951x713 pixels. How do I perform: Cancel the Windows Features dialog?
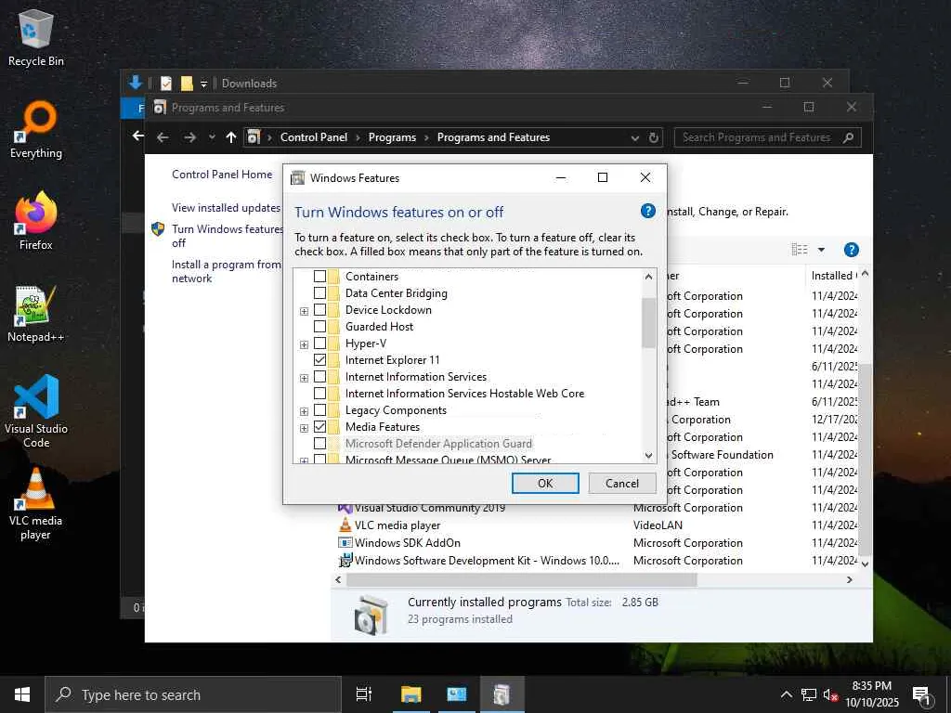coord(621,483)
